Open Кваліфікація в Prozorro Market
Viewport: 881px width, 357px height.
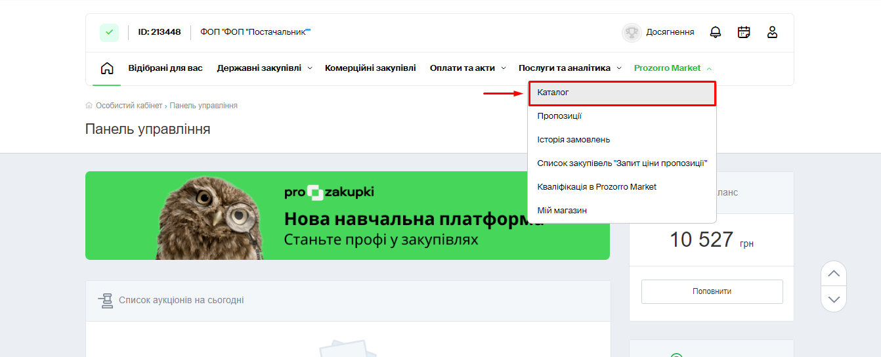point(596,187)
